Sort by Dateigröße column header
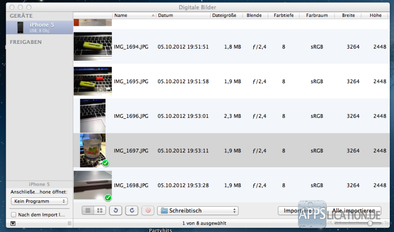The height and width of the screenshot is (232, 394). tap(227, 15)
